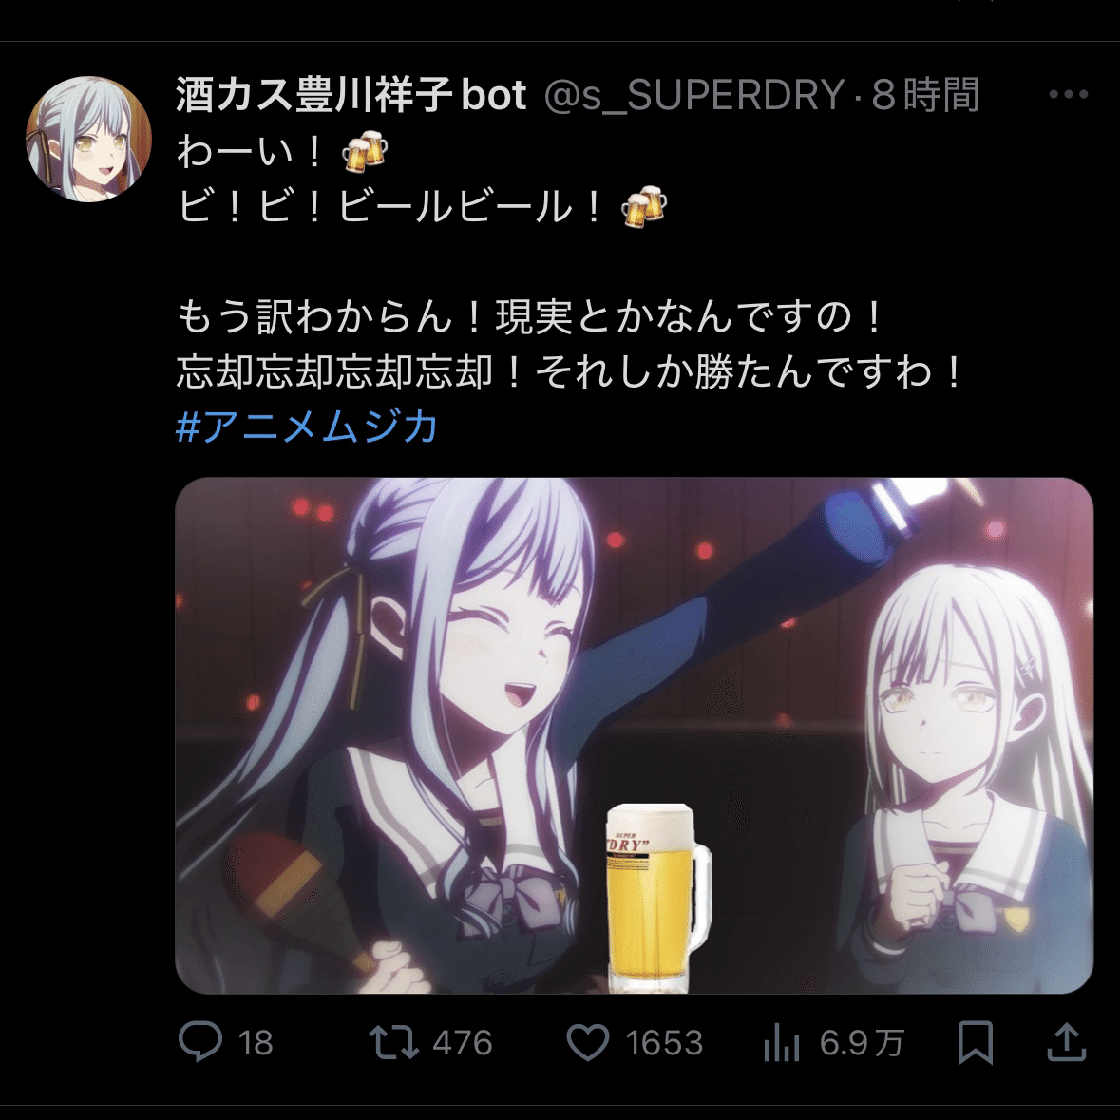Image resolution: width=1120 pixels, height=1120 pixels.
Task: Click display name 酒カス豊川祥子 bot
Action: [351, 94]
